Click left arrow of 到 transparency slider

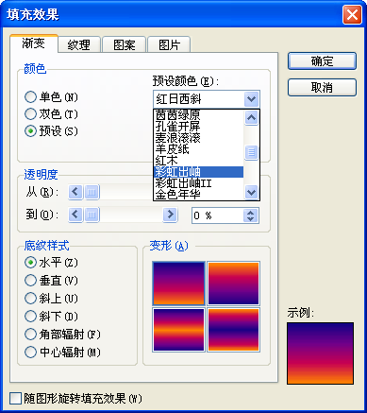point(75,215)
